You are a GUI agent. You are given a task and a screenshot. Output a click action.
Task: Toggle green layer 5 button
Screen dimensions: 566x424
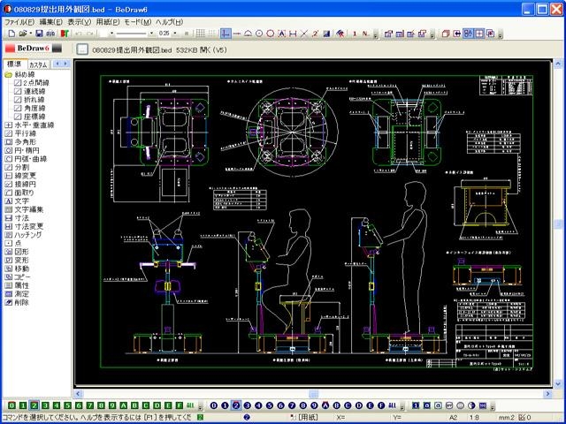(67, 406)
